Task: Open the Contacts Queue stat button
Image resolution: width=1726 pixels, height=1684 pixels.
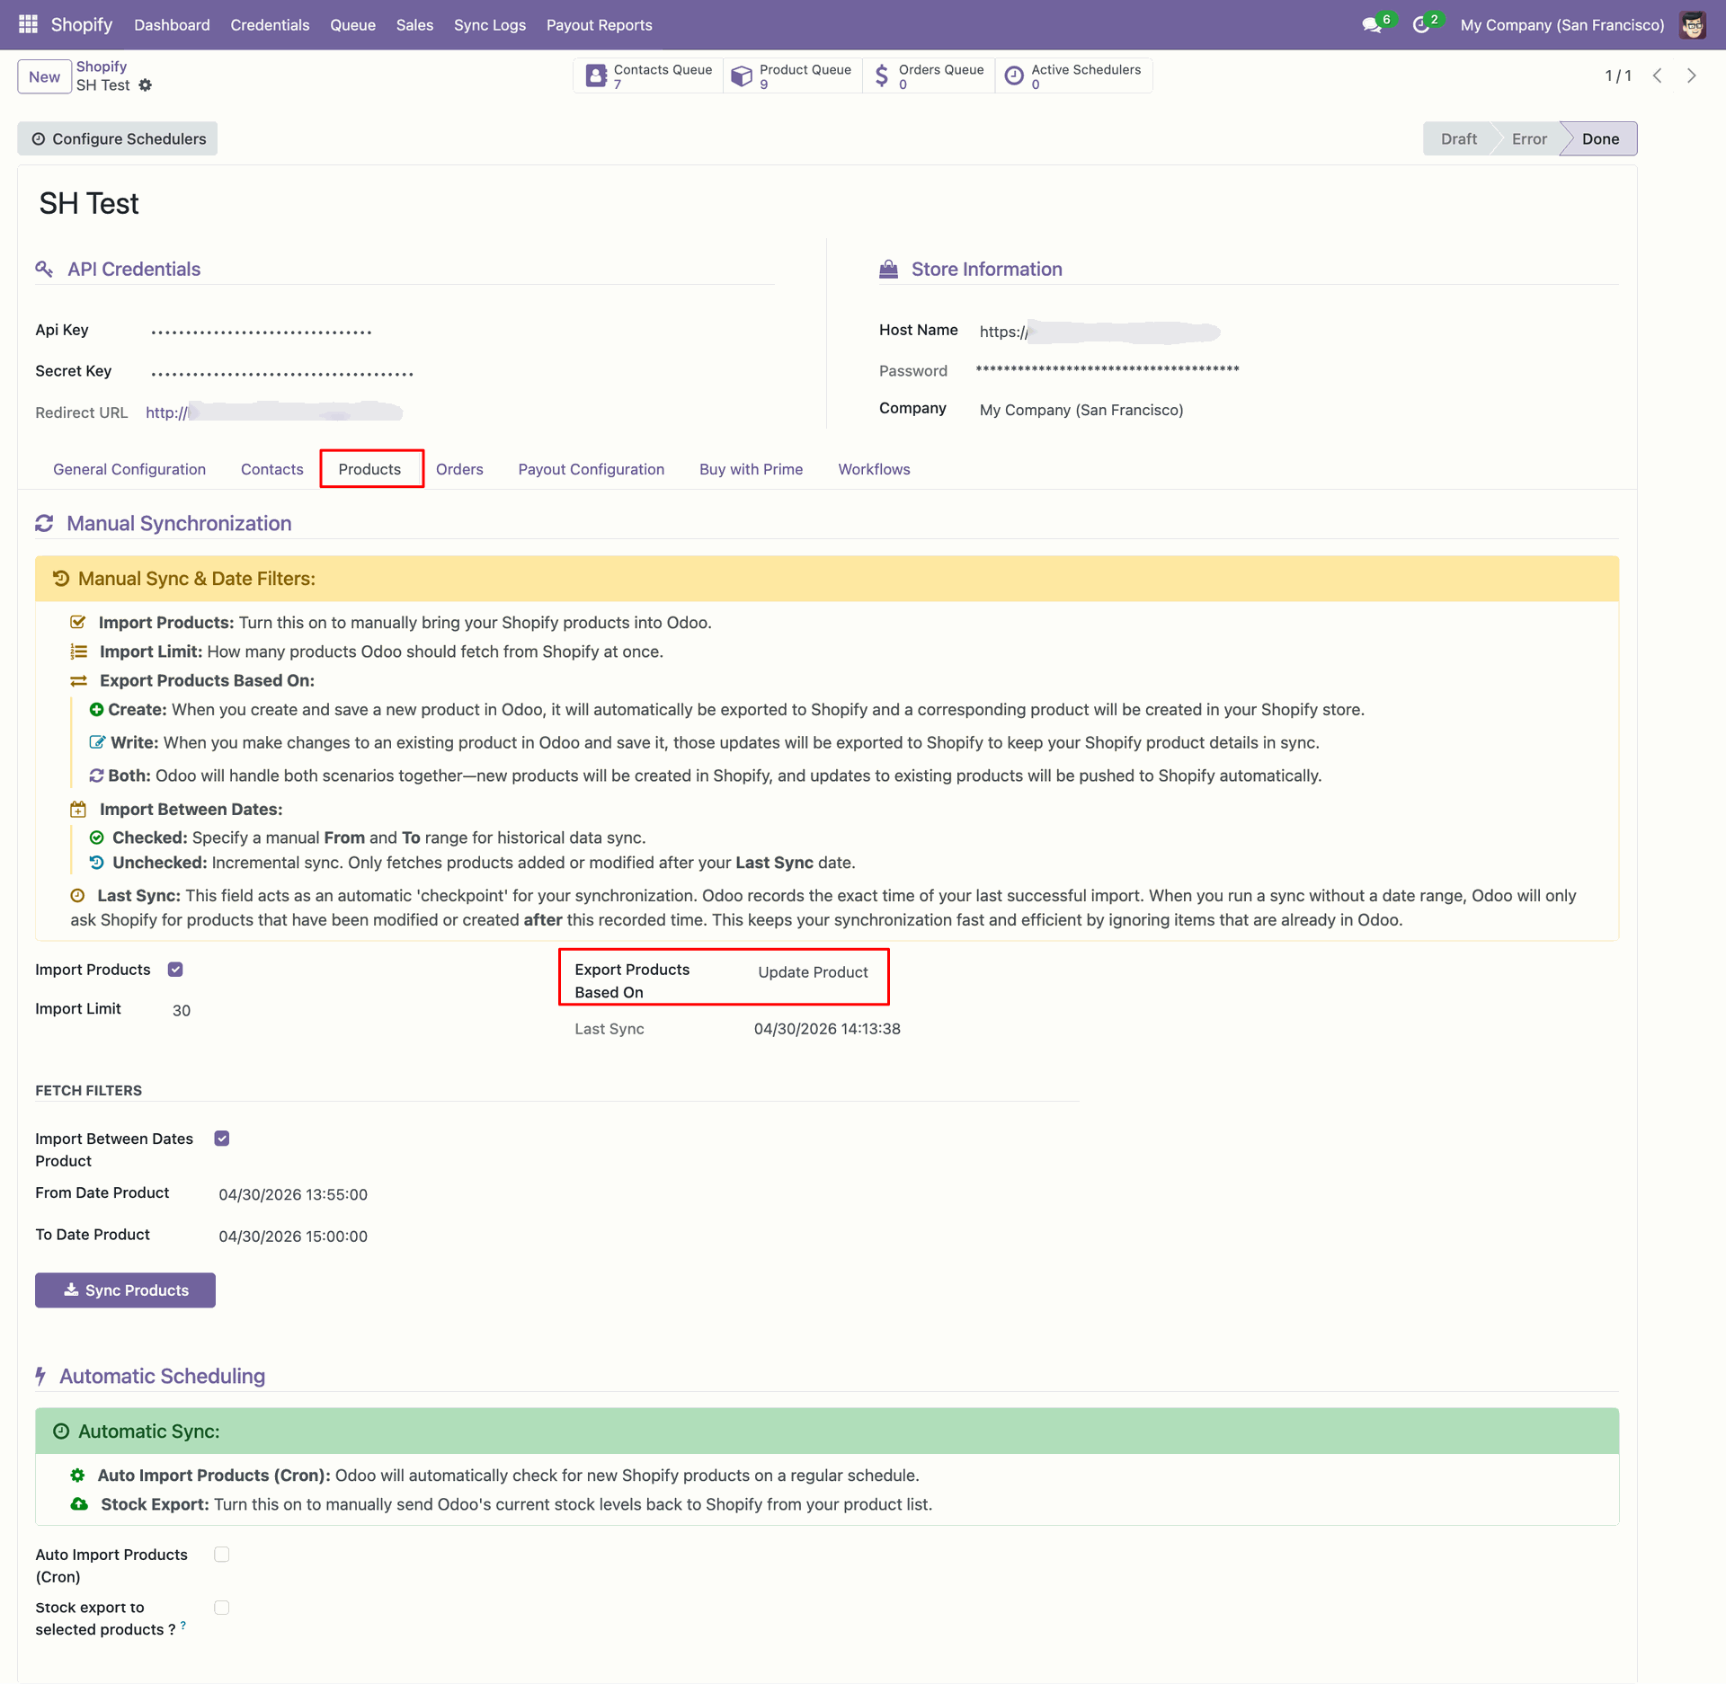Action: pyautogui.click(x=648, y=75)
